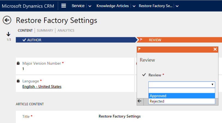
Task: Click the Major Version Number label
Action: [42, 63]
